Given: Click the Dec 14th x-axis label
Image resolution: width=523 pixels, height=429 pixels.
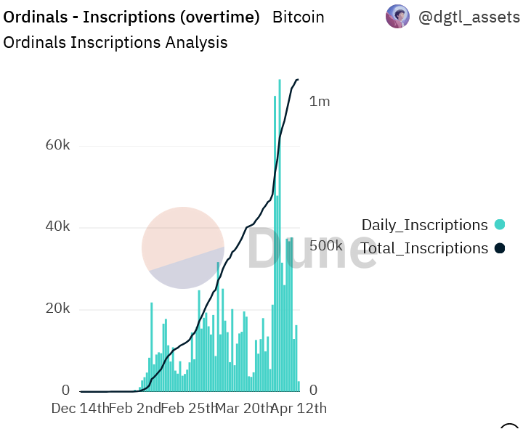Looking at the screenshot, I should point(80,408).
